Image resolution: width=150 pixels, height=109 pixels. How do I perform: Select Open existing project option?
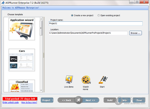tap(109, 16)
